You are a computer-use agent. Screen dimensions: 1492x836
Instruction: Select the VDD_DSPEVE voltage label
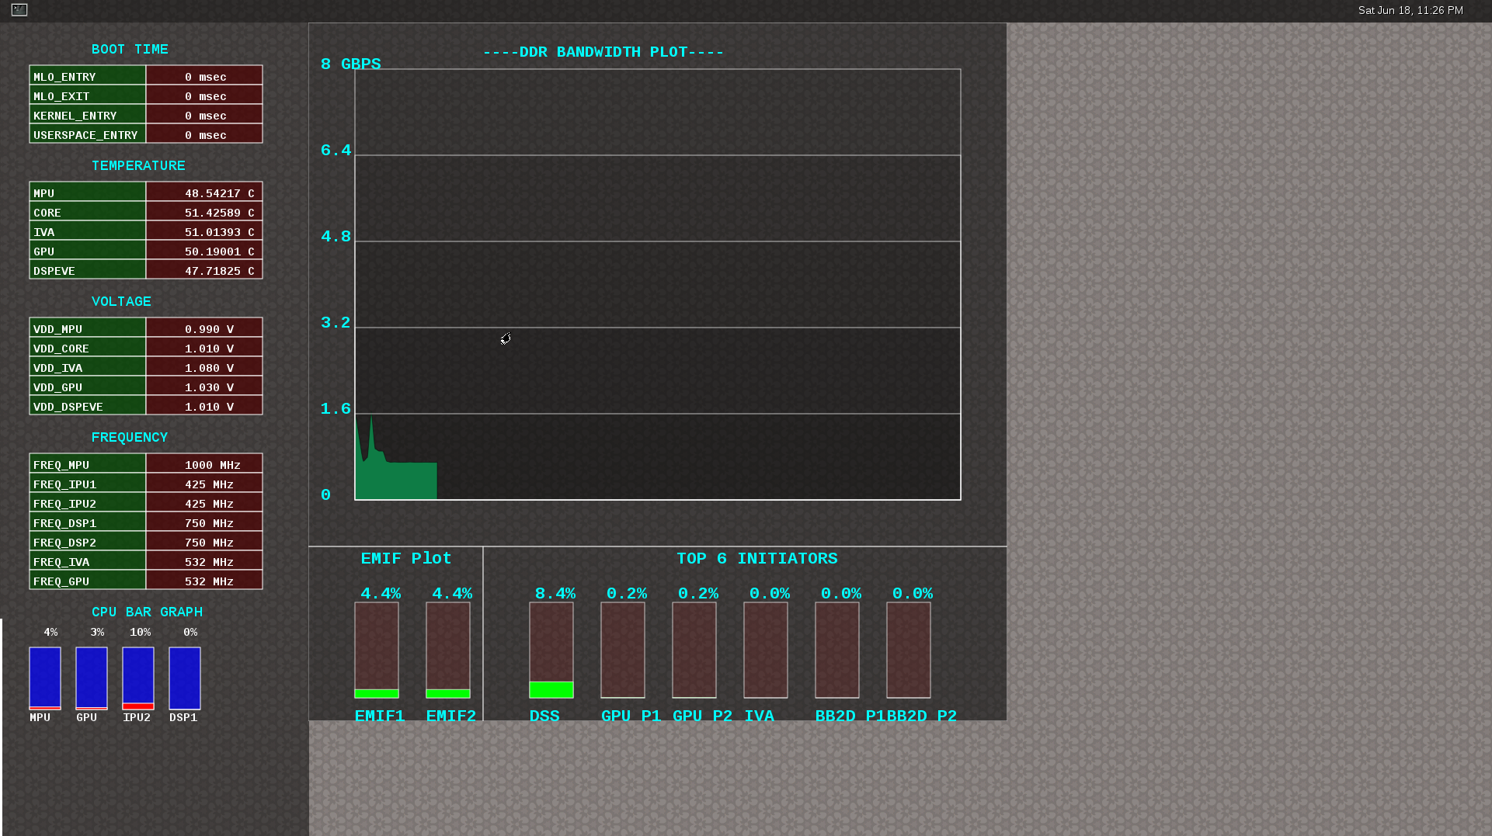point(88,406)
